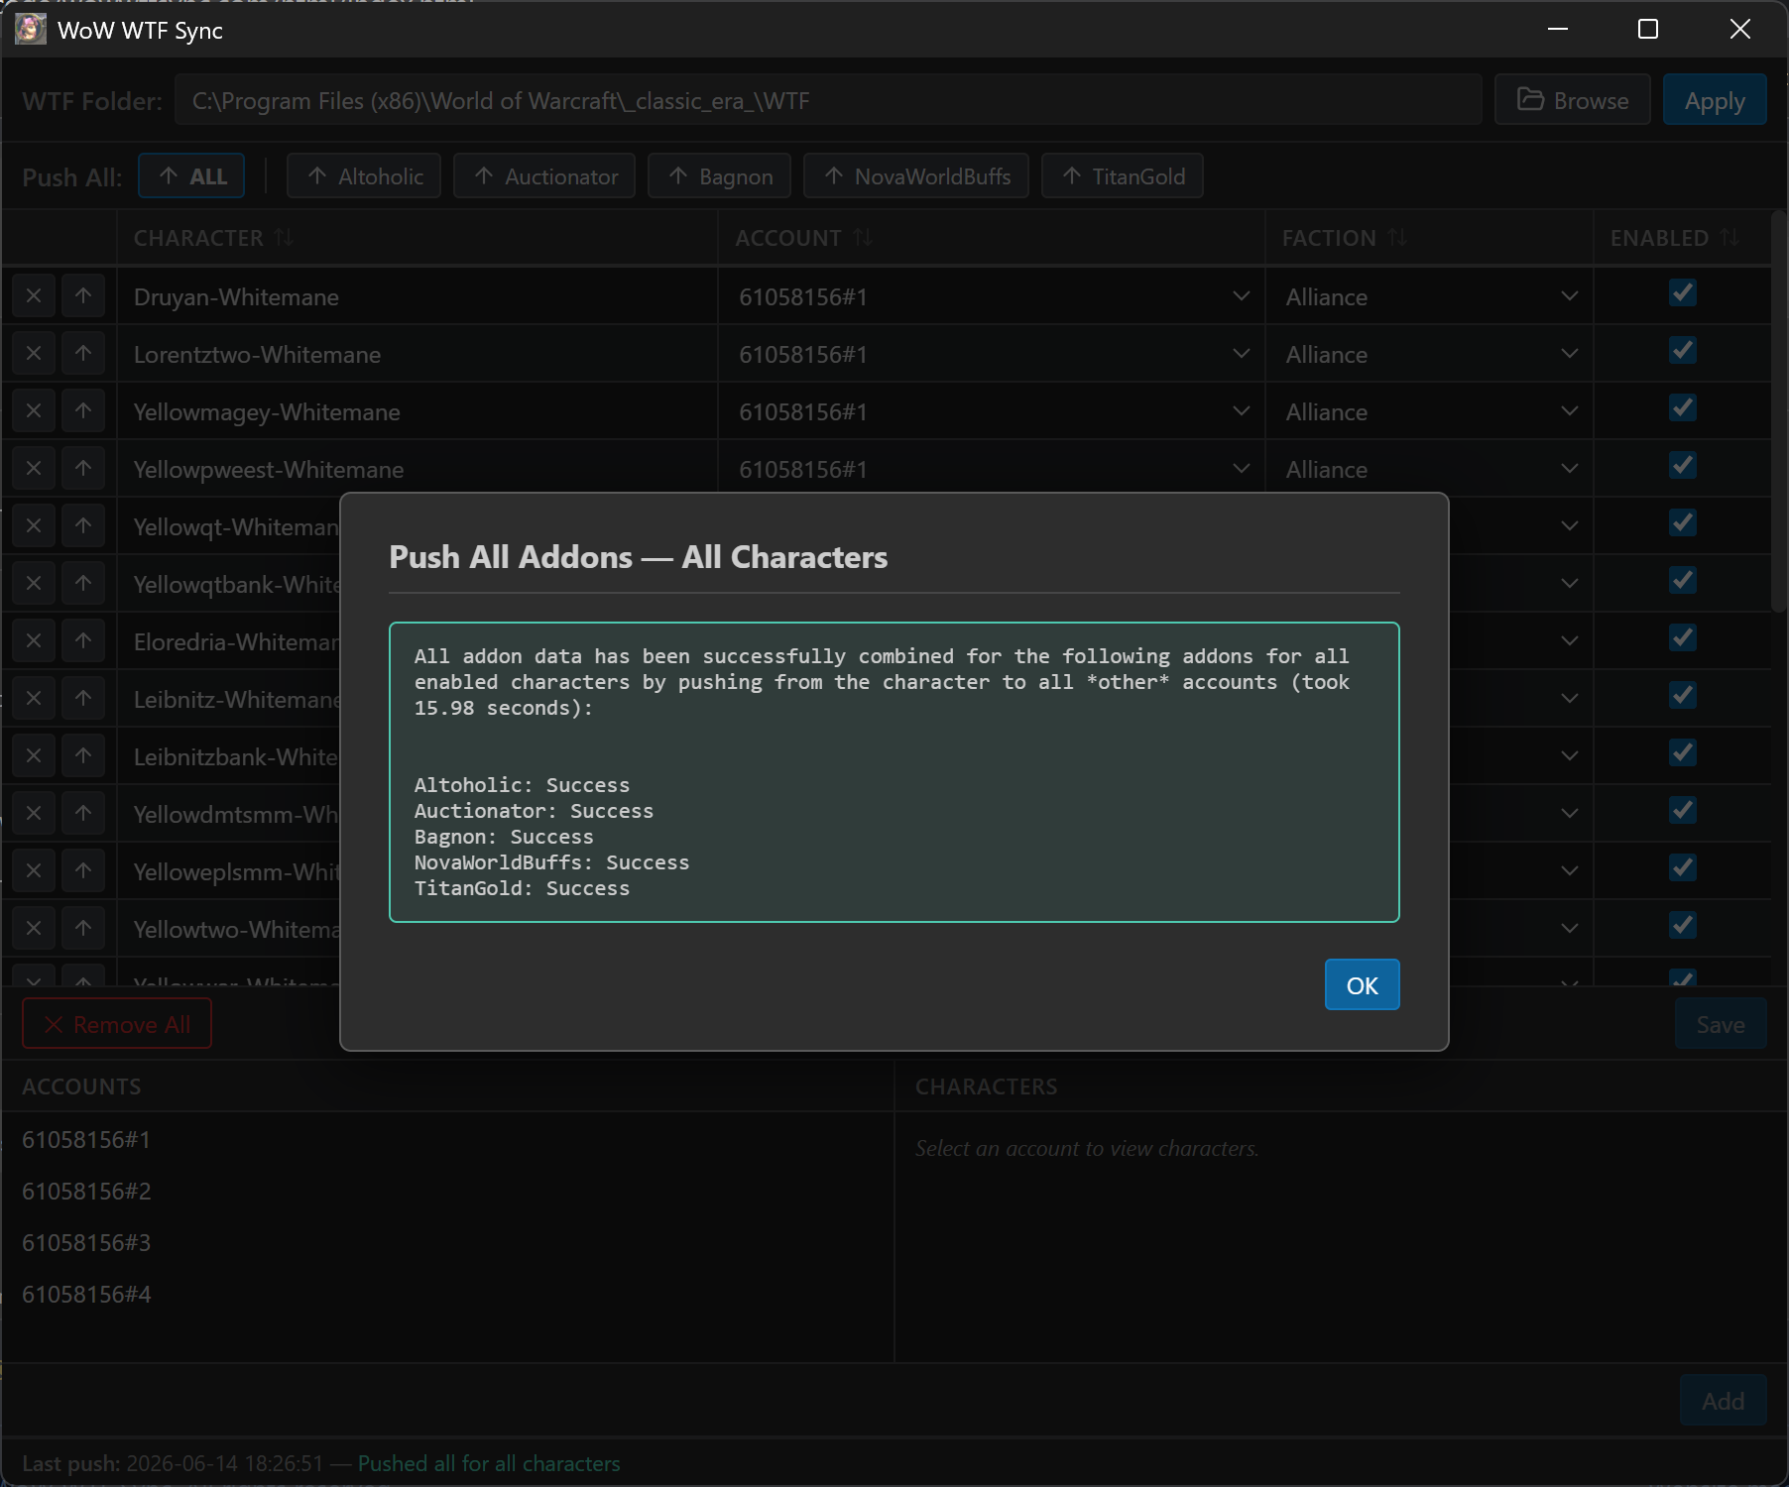Open faction dropdown for Lorentztwo-Whitemane
The image size is (1789, 1487).
[1430, 354]
